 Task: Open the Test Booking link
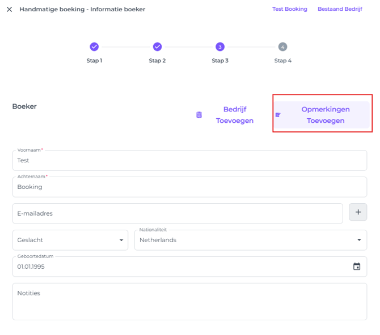click(289, 9)
